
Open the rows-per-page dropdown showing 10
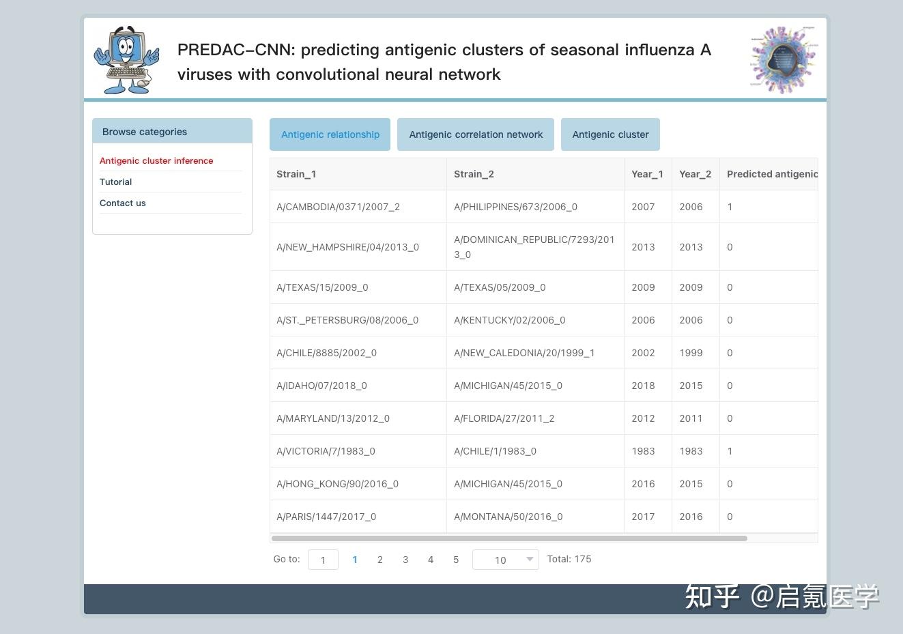pyautogui.click(x=505, y=560)
